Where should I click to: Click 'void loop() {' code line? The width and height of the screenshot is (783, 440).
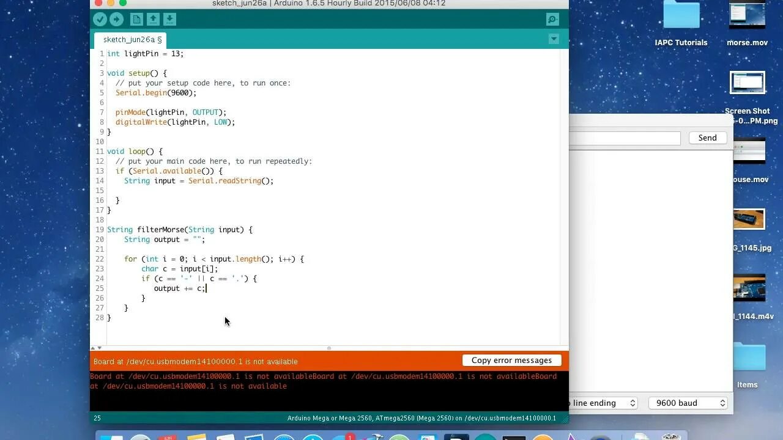[135, 152]
